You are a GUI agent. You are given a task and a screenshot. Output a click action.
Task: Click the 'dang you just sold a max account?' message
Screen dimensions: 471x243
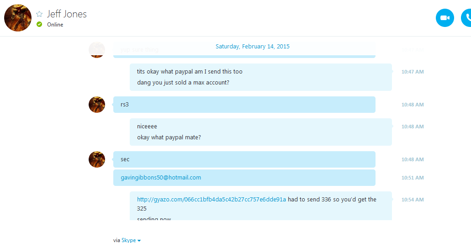pos(183,83)
